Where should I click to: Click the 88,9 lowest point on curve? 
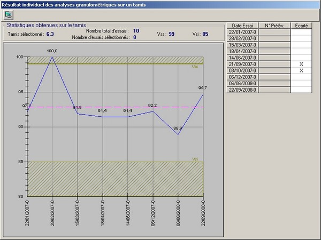pyautogui.click(x=178, y=134)
